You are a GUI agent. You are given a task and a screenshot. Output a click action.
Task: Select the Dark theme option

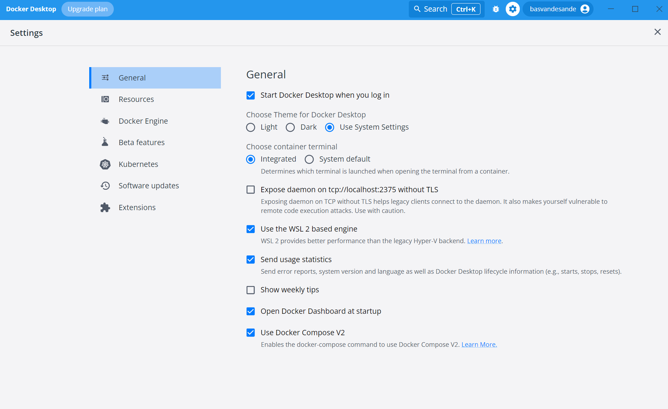pyautogui.click(x=290, y=127)
